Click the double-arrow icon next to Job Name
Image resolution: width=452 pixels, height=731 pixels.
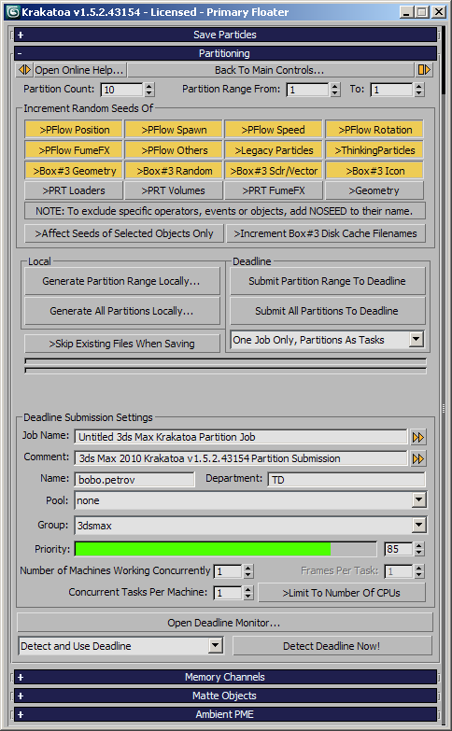[418, 437]
